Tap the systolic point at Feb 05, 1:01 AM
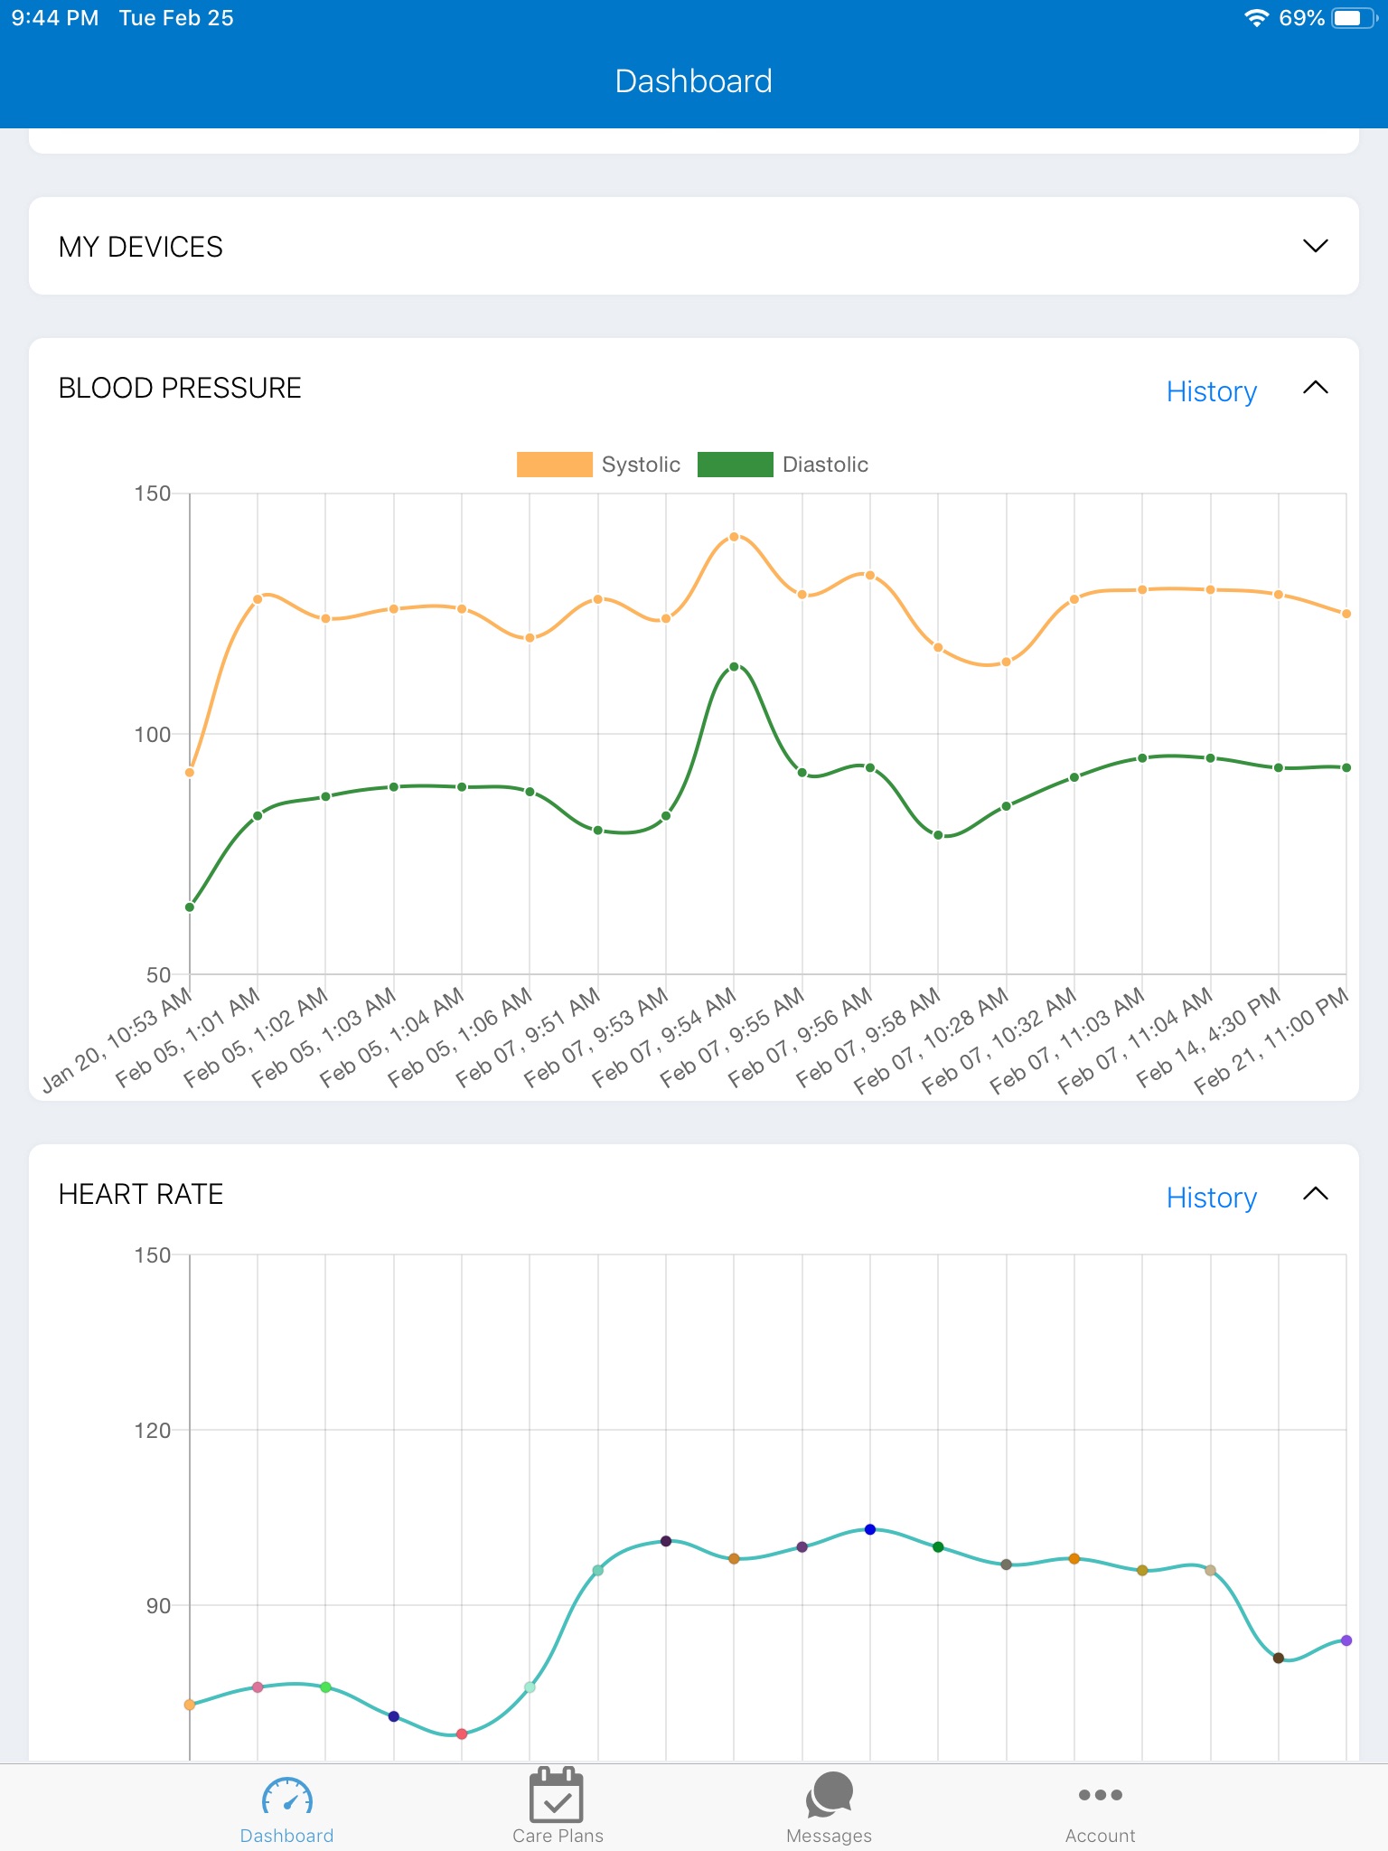The height and width of the screenshot is (1851, 1388). (x=258, y=599)
